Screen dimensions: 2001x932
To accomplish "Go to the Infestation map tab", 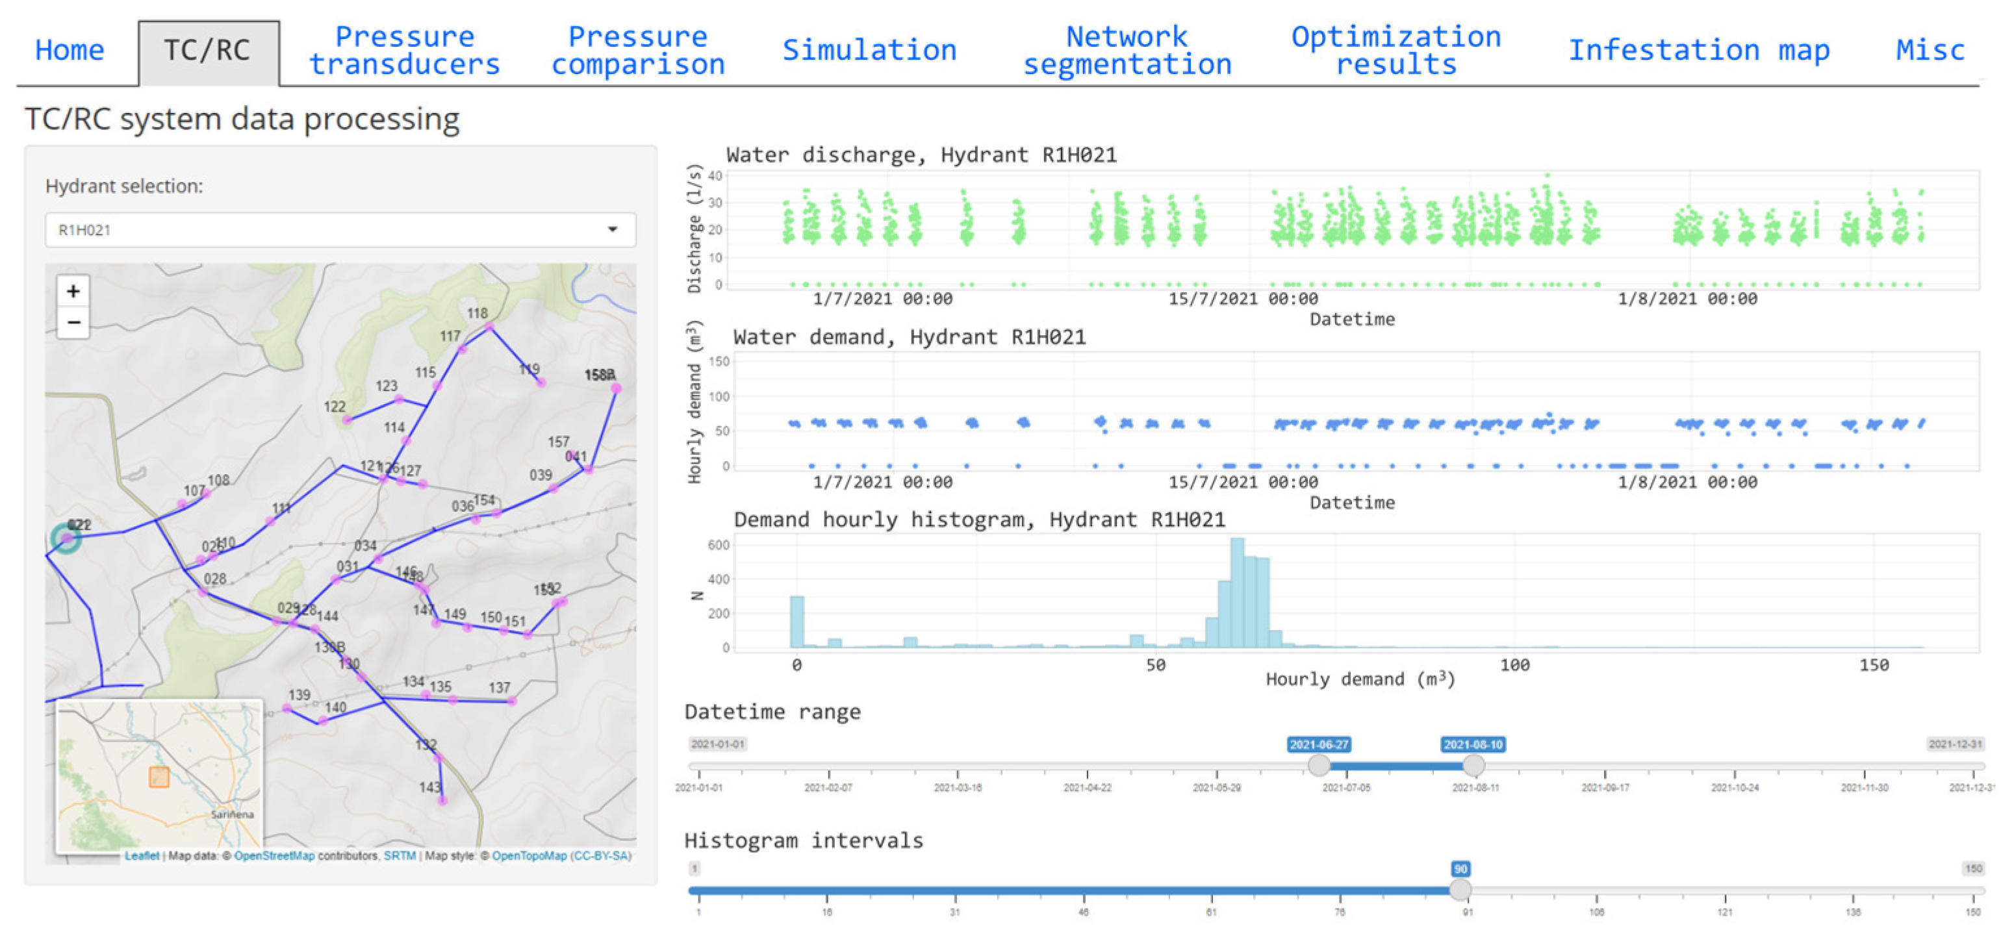I will (x=1698, y=51).
